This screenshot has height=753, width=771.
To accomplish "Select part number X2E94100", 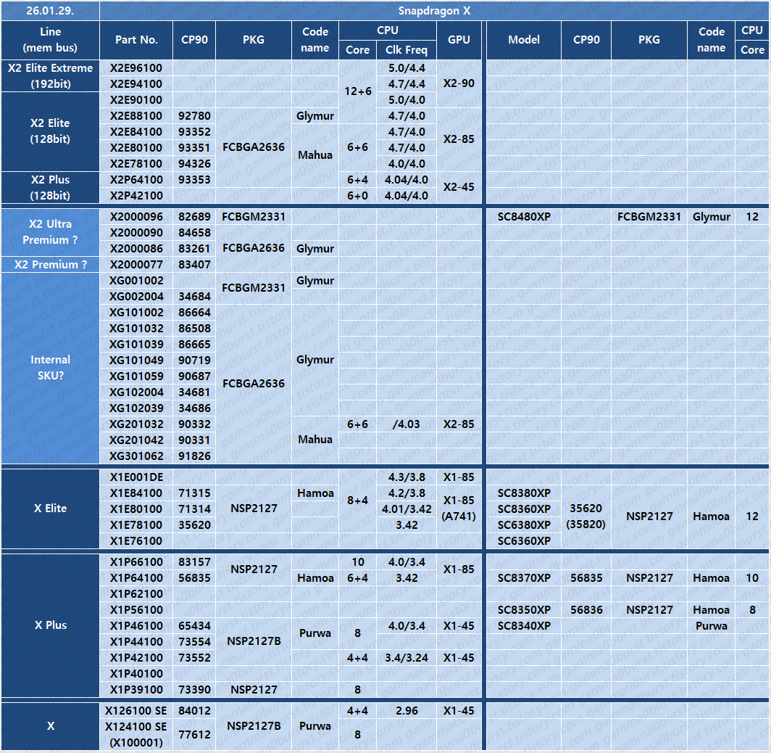I will pyautogui.click(x=136, y=83).
